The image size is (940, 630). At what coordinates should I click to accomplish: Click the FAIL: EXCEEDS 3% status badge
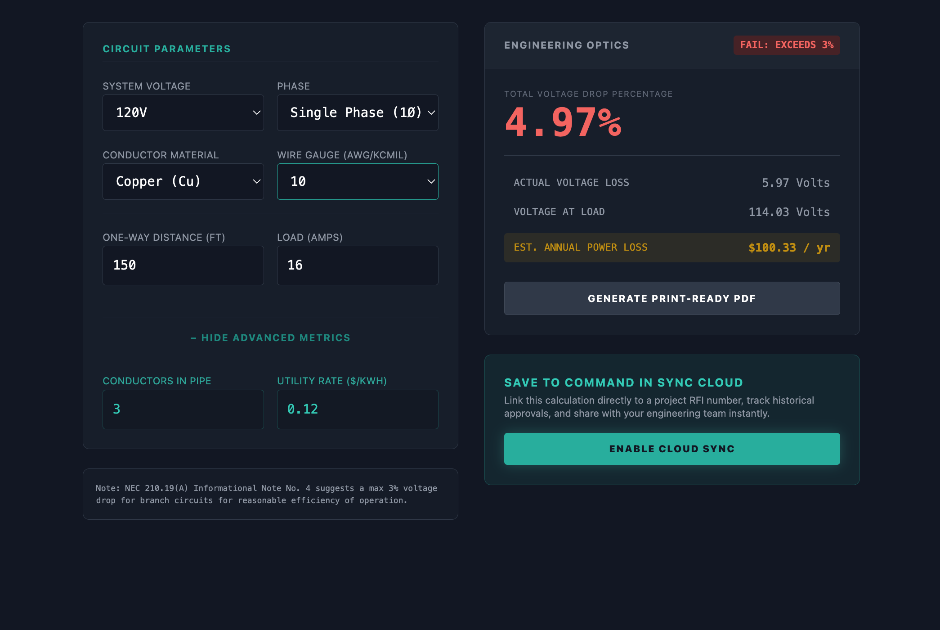click(x=787, y=45)
